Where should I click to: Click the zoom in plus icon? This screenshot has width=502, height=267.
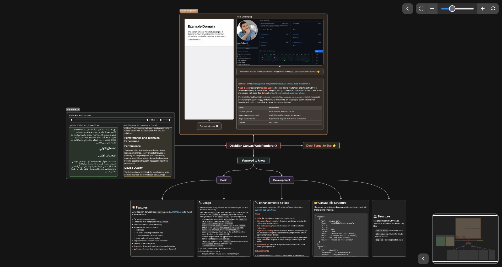(x=482, y=8)
